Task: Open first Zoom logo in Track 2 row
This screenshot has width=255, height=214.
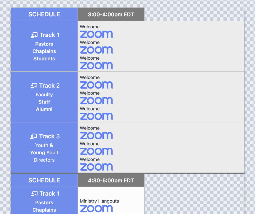Action: pos(96,85)
